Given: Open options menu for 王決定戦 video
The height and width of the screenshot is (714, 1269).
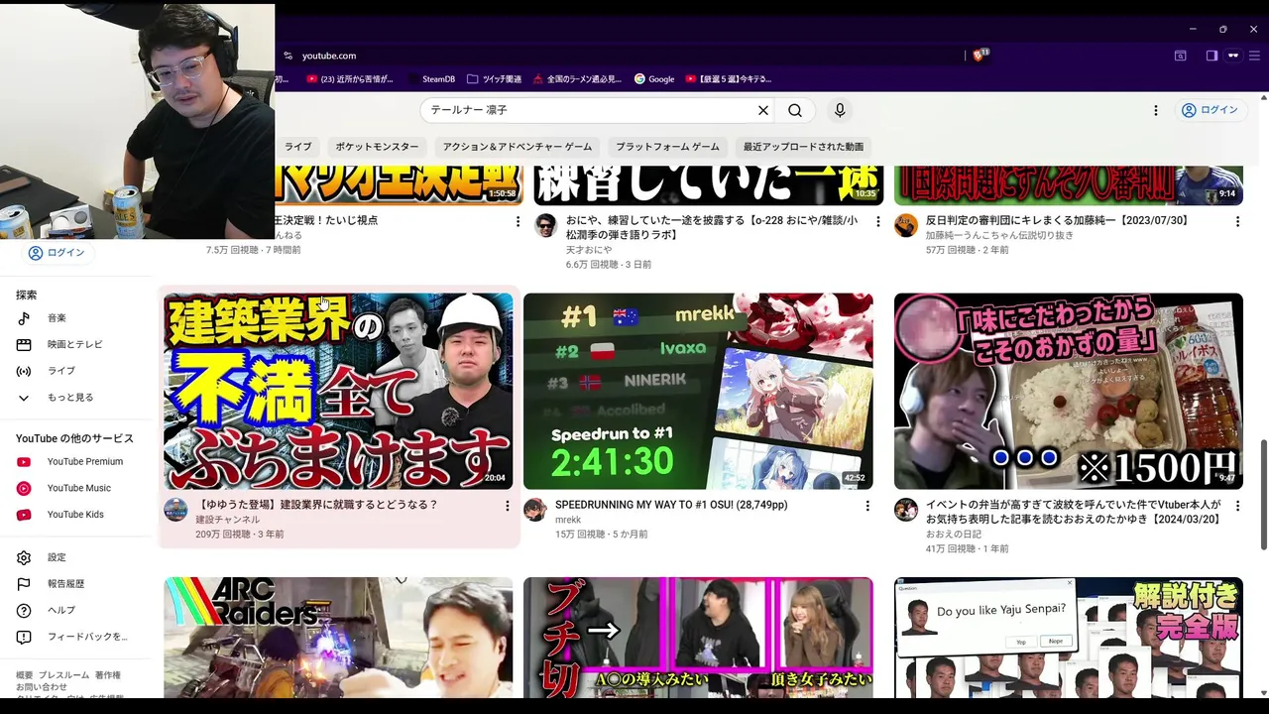Looking at the screenshot, I should pyautogui.click(x=518, y=221).
